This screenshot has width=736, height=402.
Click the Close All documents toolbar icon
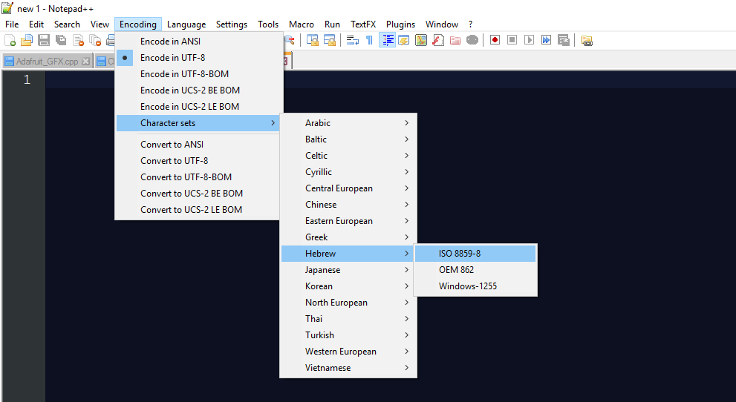click(x=95, y=40)
